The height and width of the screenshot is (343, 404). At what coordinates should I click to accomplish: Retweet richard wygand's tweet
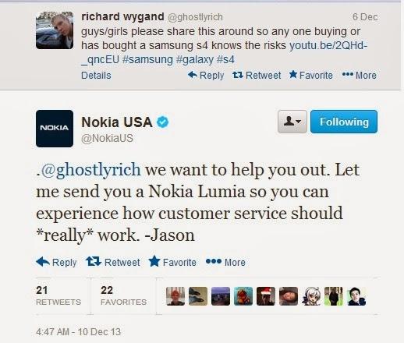(257, 76)
